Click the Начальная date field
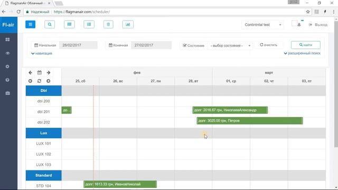 click(x=78, y=45)
